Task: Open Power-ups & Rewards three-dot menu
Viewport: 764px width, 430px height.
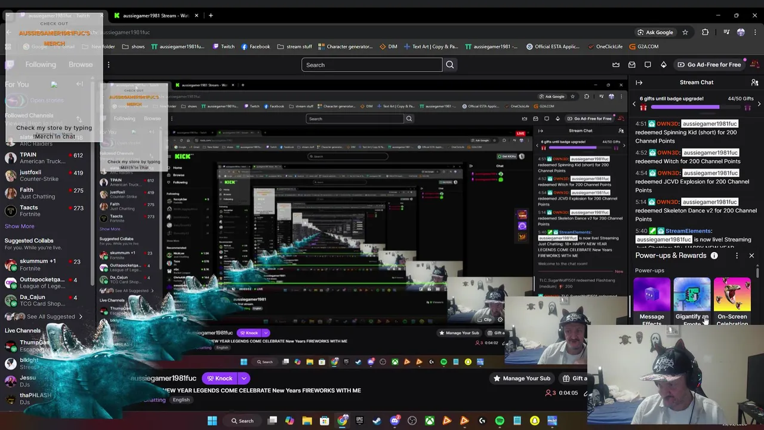Action: point(737,256)
